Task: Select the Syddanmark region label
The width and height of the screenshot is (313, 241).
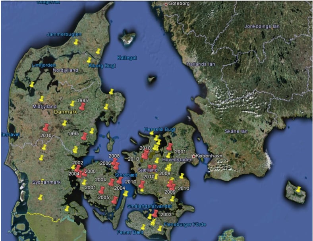Action: point(46,182)
